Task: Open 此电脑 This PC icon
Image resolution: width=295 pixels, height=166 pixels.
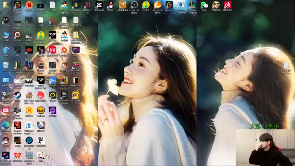Action: (x=6, y=35)
